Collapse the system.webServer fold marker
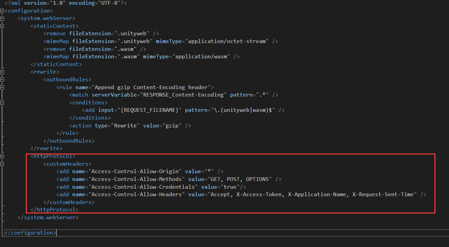 [x=2, y=18]
